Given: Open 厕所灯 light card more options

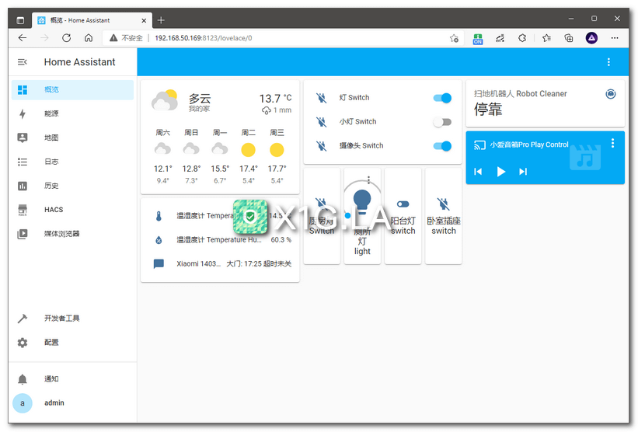Looking at the screenshot, I should click(x=368, y=180).
